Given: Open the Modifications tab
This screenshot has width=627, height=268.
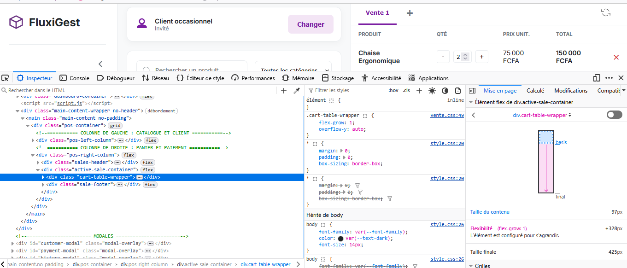Looking at the screenshot, I should click(571, 91).
